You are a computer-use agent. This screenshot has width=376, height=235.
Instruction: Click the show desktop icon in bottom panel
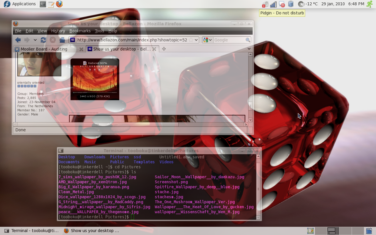(x=310, y=231)
